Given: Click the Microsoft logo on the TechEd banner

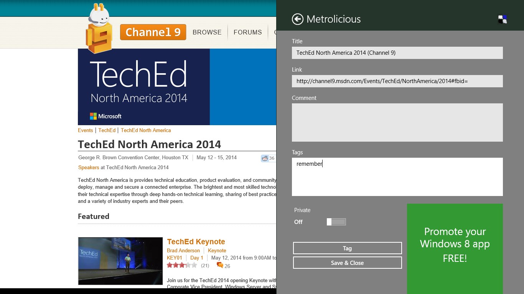Looking at the screenshot, I should (105, 116).
